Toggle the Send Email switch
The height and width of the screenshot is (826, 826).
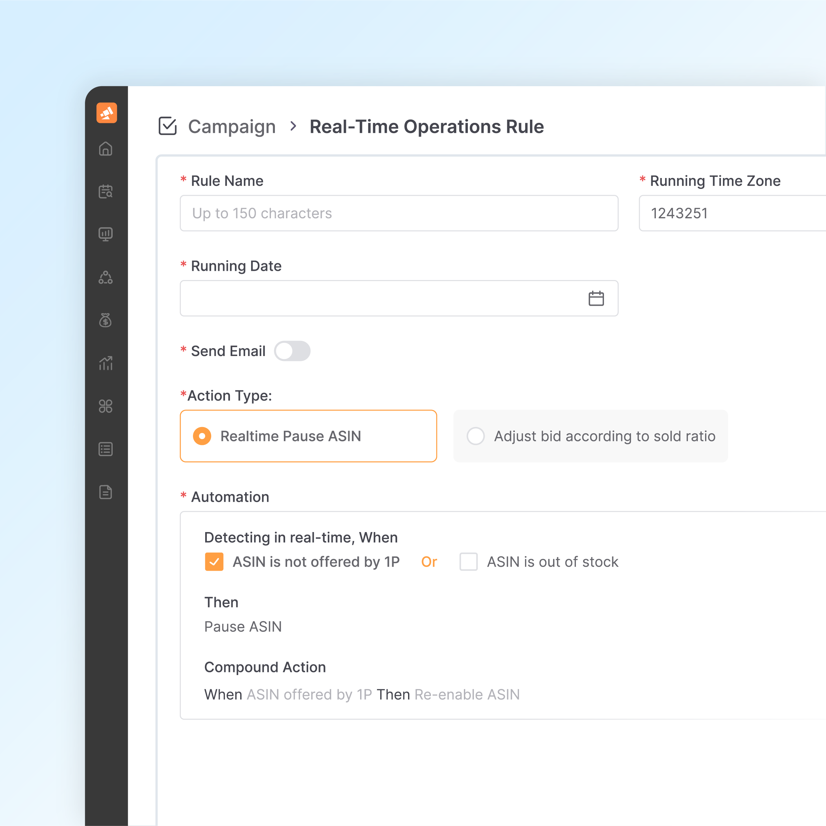[x=292, y=351]
